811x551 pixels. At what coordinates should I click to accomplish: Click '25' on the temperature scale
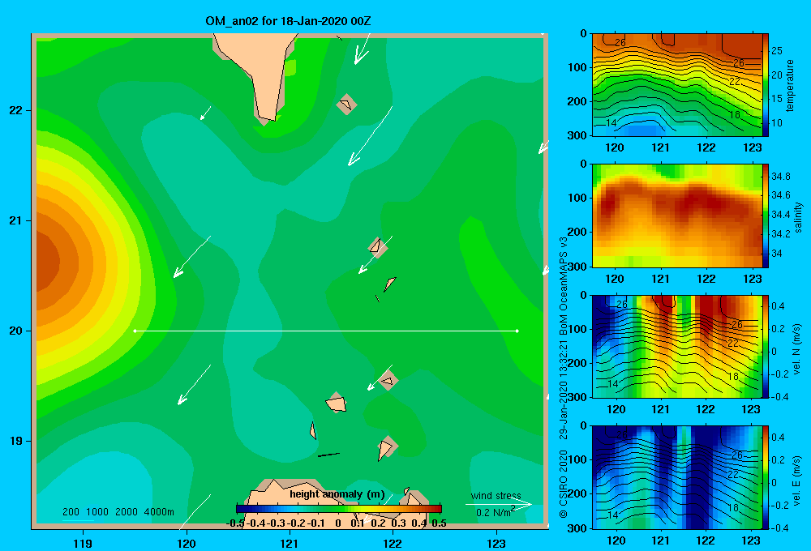[777, 51]
